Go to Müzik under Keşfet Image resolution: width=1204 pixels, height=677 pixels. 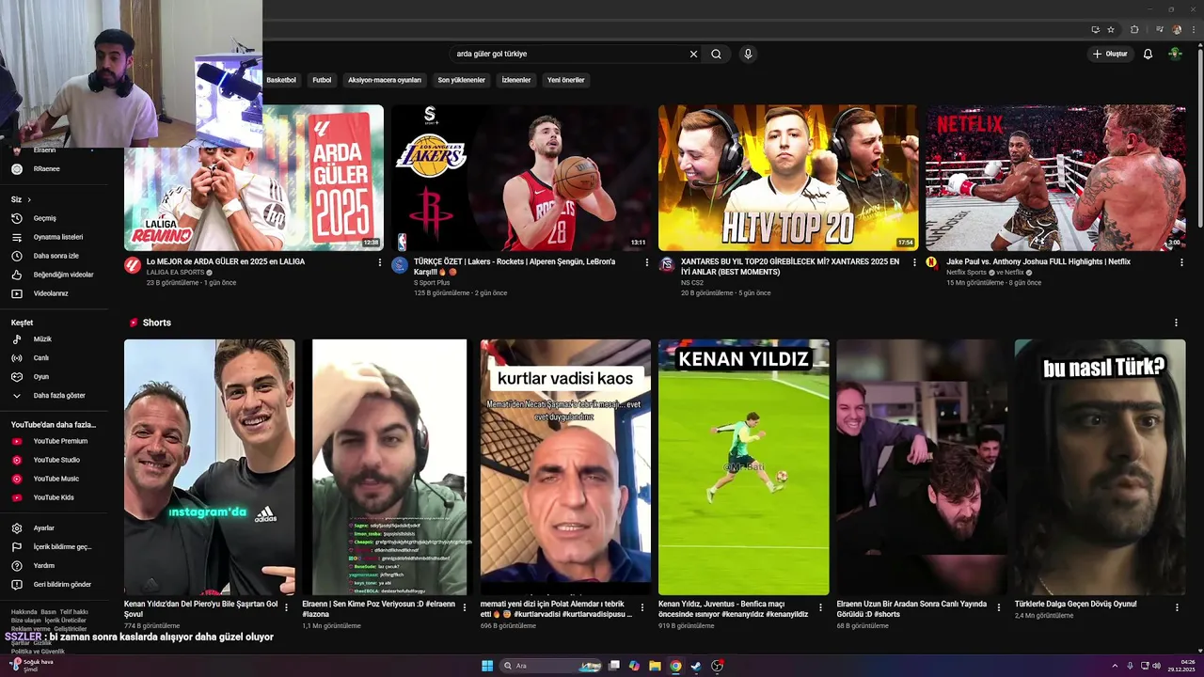pos(56,338)
